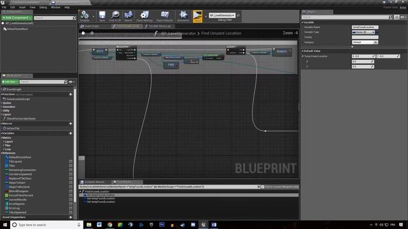This screenshot has width=408, height=229.
Task: Click the FIND node in the graph
Action: pyautogui.click(x=171, y=65)
